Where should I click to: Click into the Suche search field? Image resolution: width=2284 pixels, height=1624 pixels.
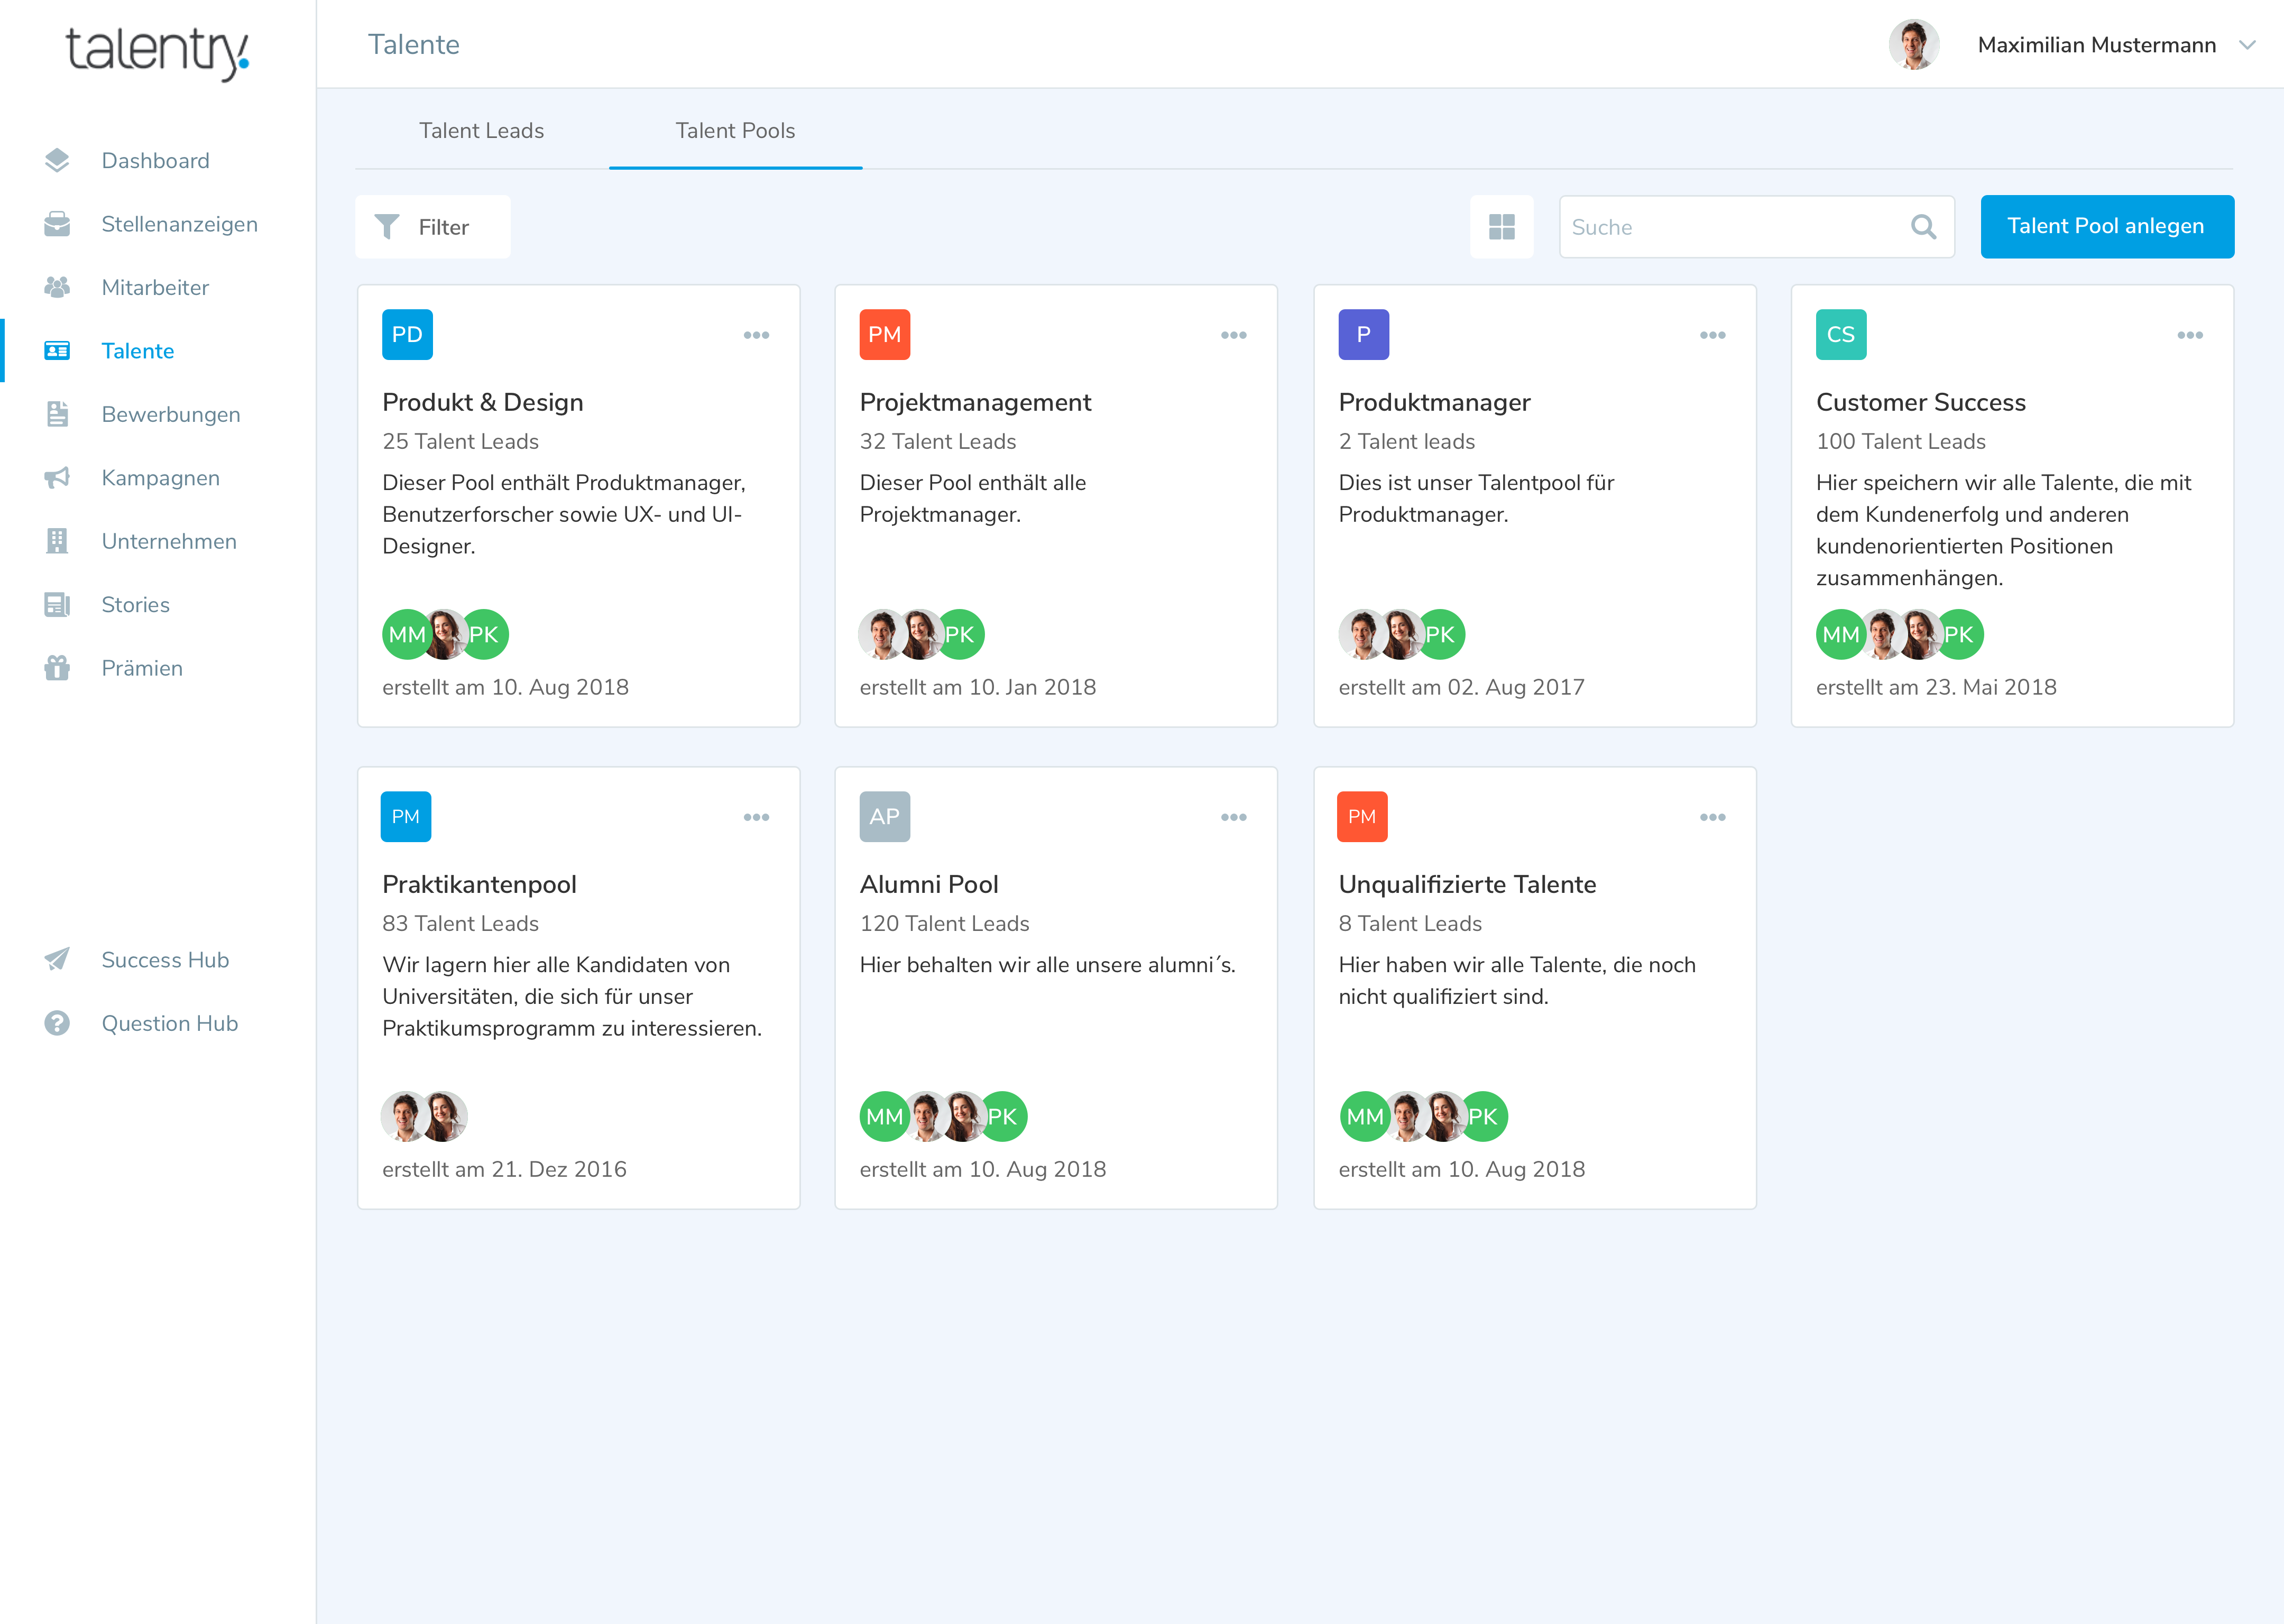tap(1735, 227)
